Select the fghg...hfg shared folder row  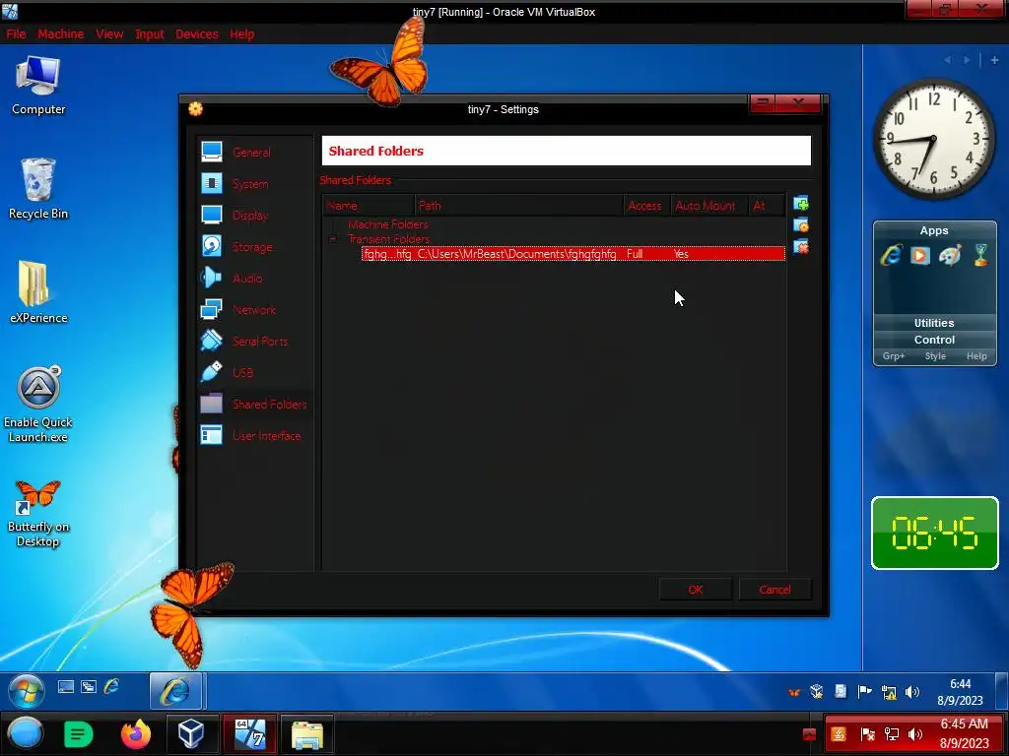(x=573, y=254)
